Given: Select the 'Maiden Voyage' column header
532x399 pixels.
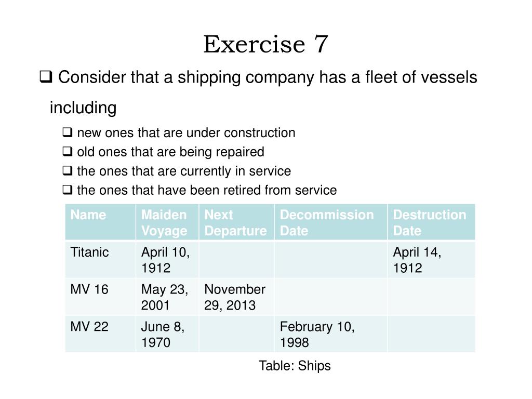Looking at the screenshot, I should 167,222.
